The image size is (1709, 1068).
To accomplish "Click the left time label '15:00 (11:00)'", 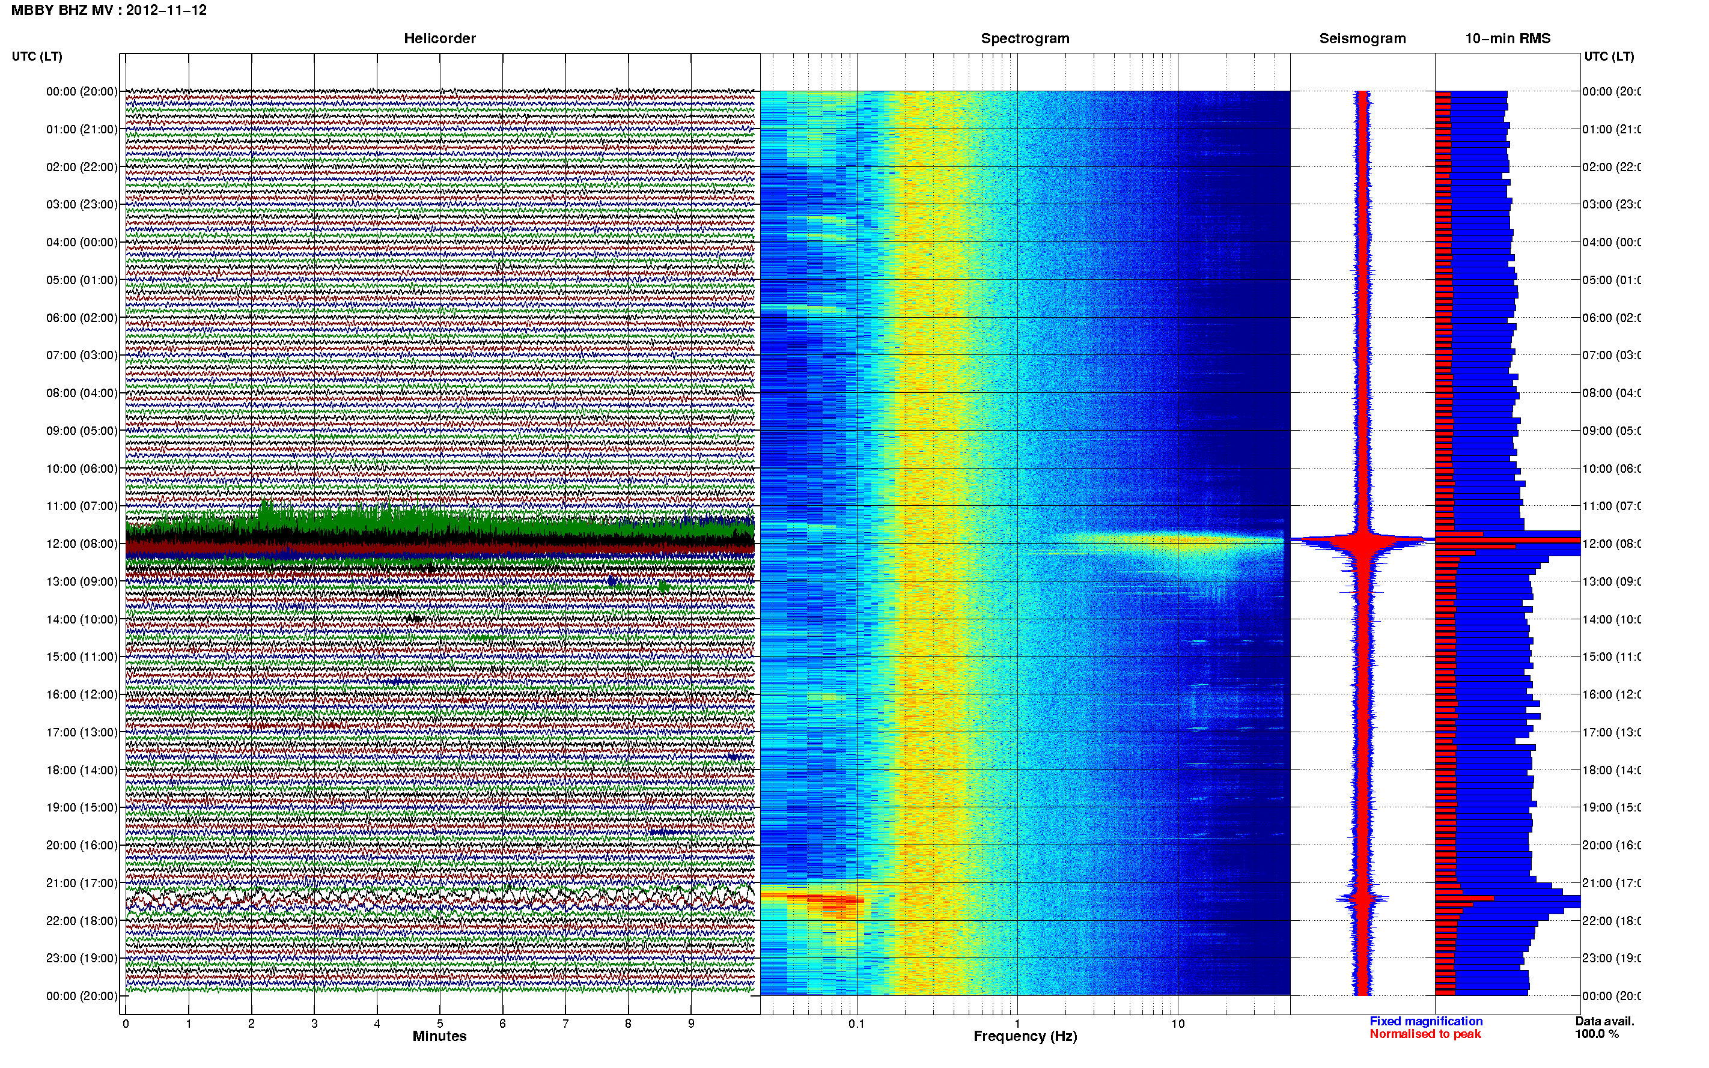I will (82, 657).
